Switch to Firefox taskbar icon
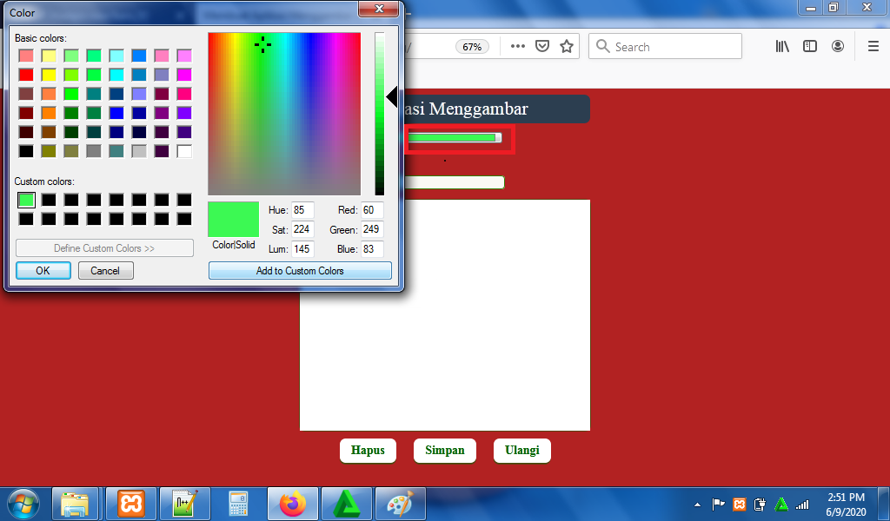 click(x=292, y=504)
